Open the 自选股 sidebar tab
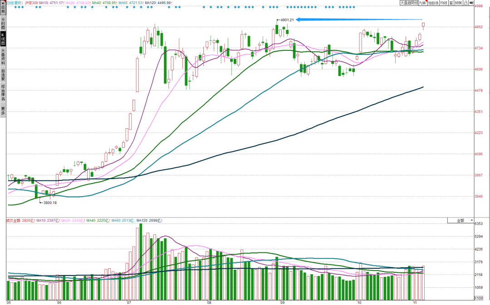This screenshot has height=305, width=490. pos(3,75)
